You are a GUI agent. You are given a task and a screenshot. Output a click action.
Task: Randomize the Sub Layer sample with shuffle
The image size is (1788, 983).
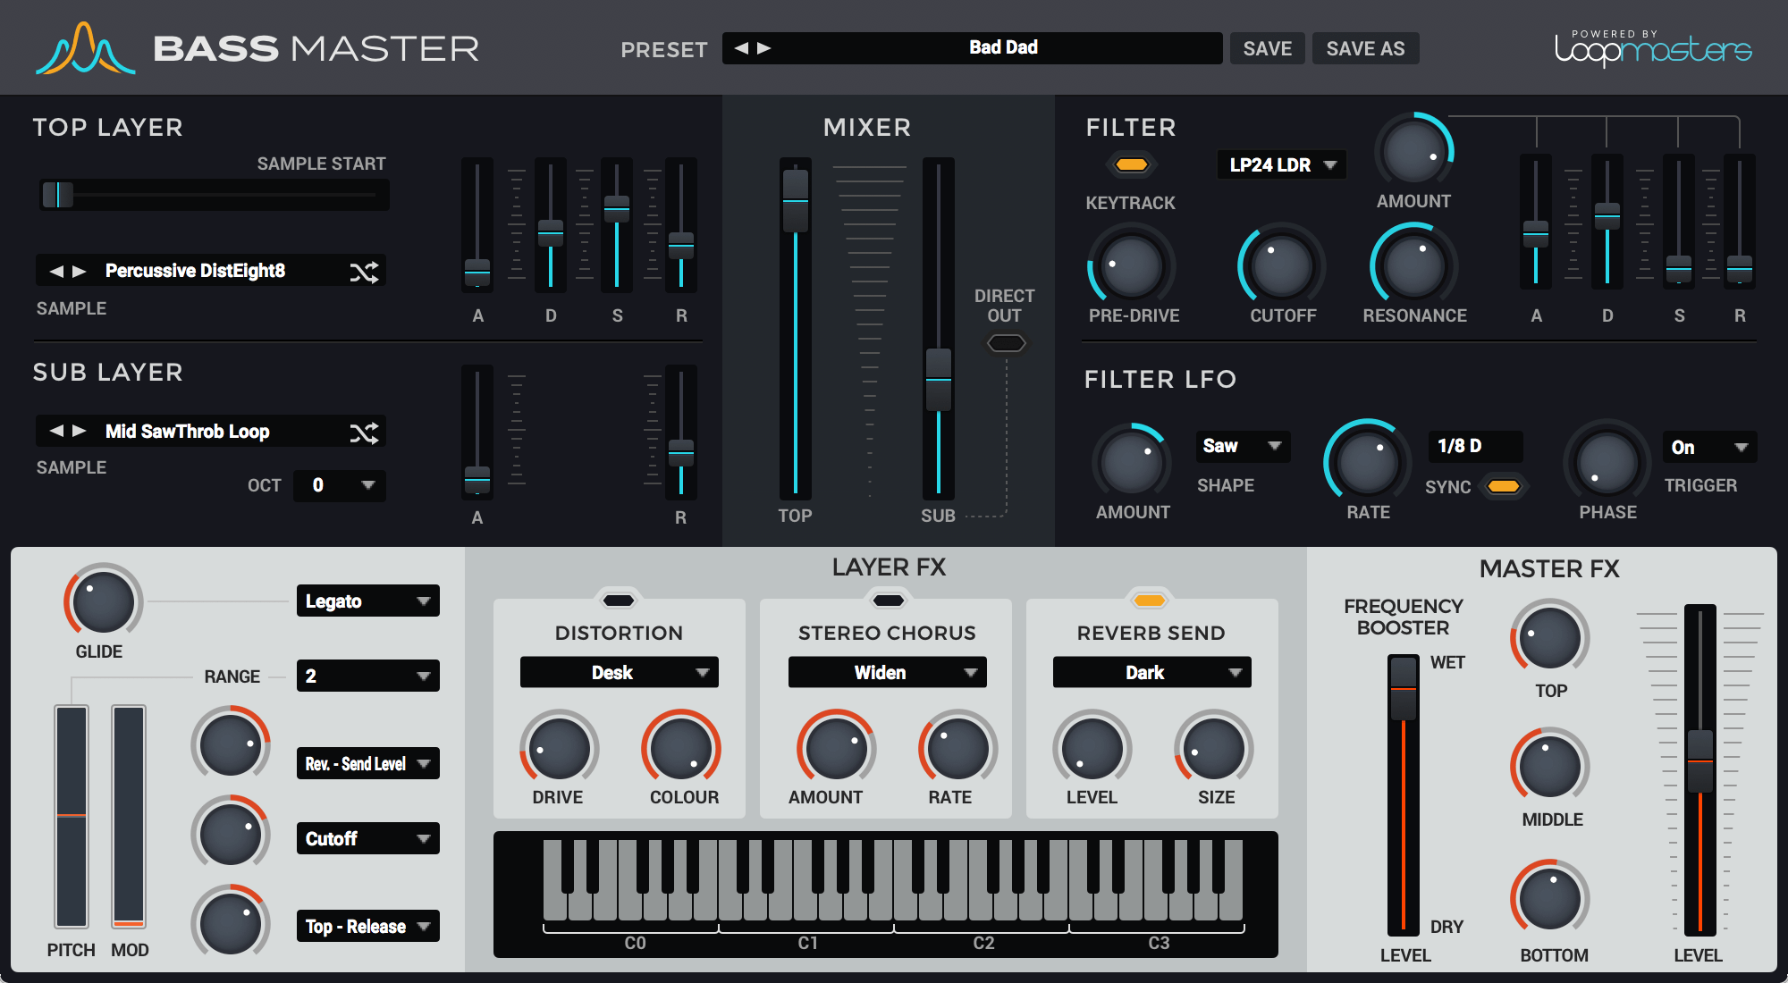tap(364, 433)
